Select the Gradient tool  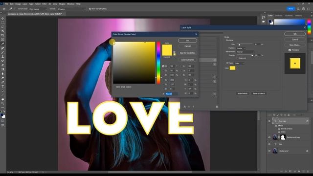tap(2, 69)
